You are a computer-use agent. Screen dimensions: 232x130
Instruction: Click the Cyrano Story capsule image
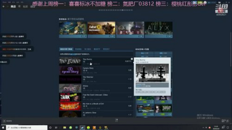click(70, 70)
